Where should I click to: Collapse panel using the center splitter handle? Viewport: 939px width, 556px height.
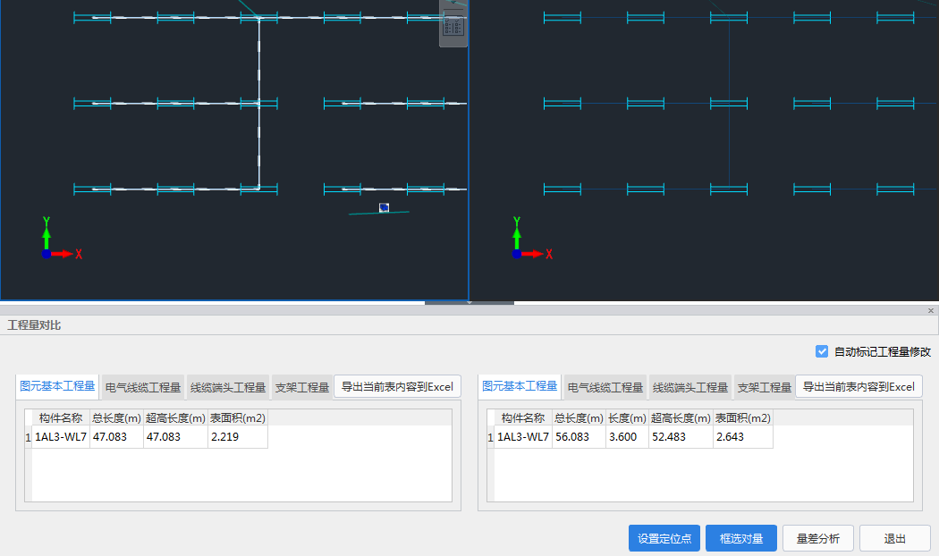[469, 303]
